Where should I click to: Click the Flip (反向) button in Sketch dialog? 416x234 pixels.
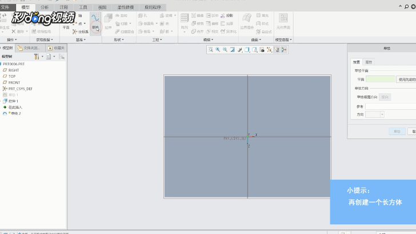pyautogui.click(x=385, y=97)
